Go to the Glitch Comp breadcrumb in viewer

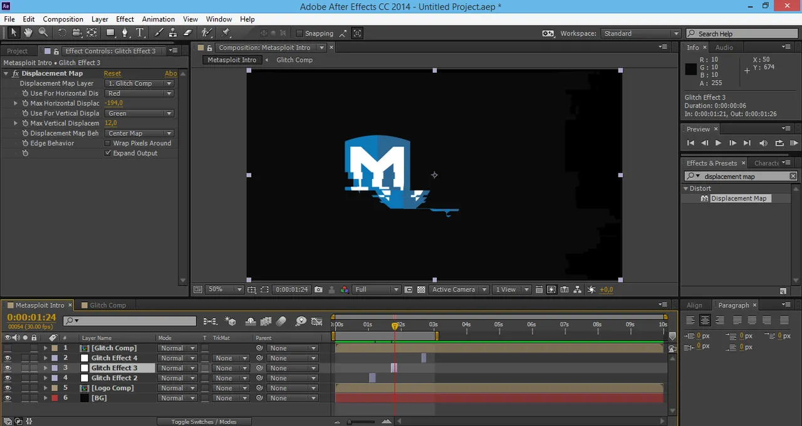coord(294,60)
